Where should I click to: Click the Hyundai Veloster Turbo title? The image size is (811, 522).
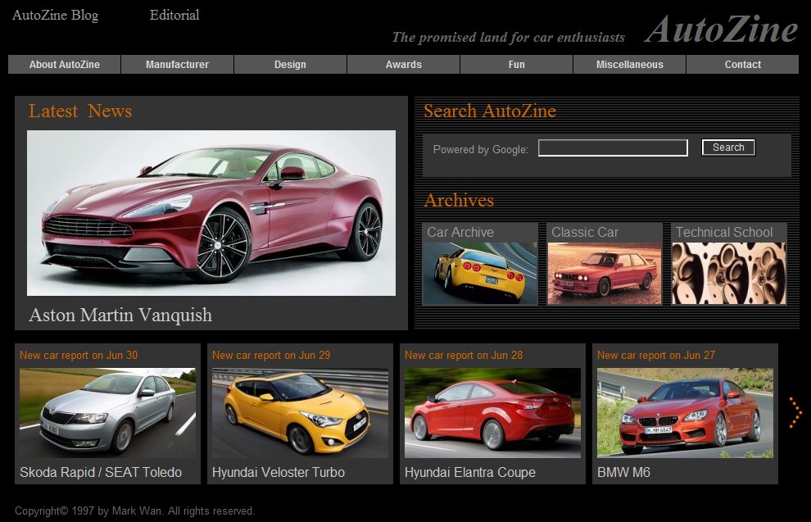tap(279, 472)
